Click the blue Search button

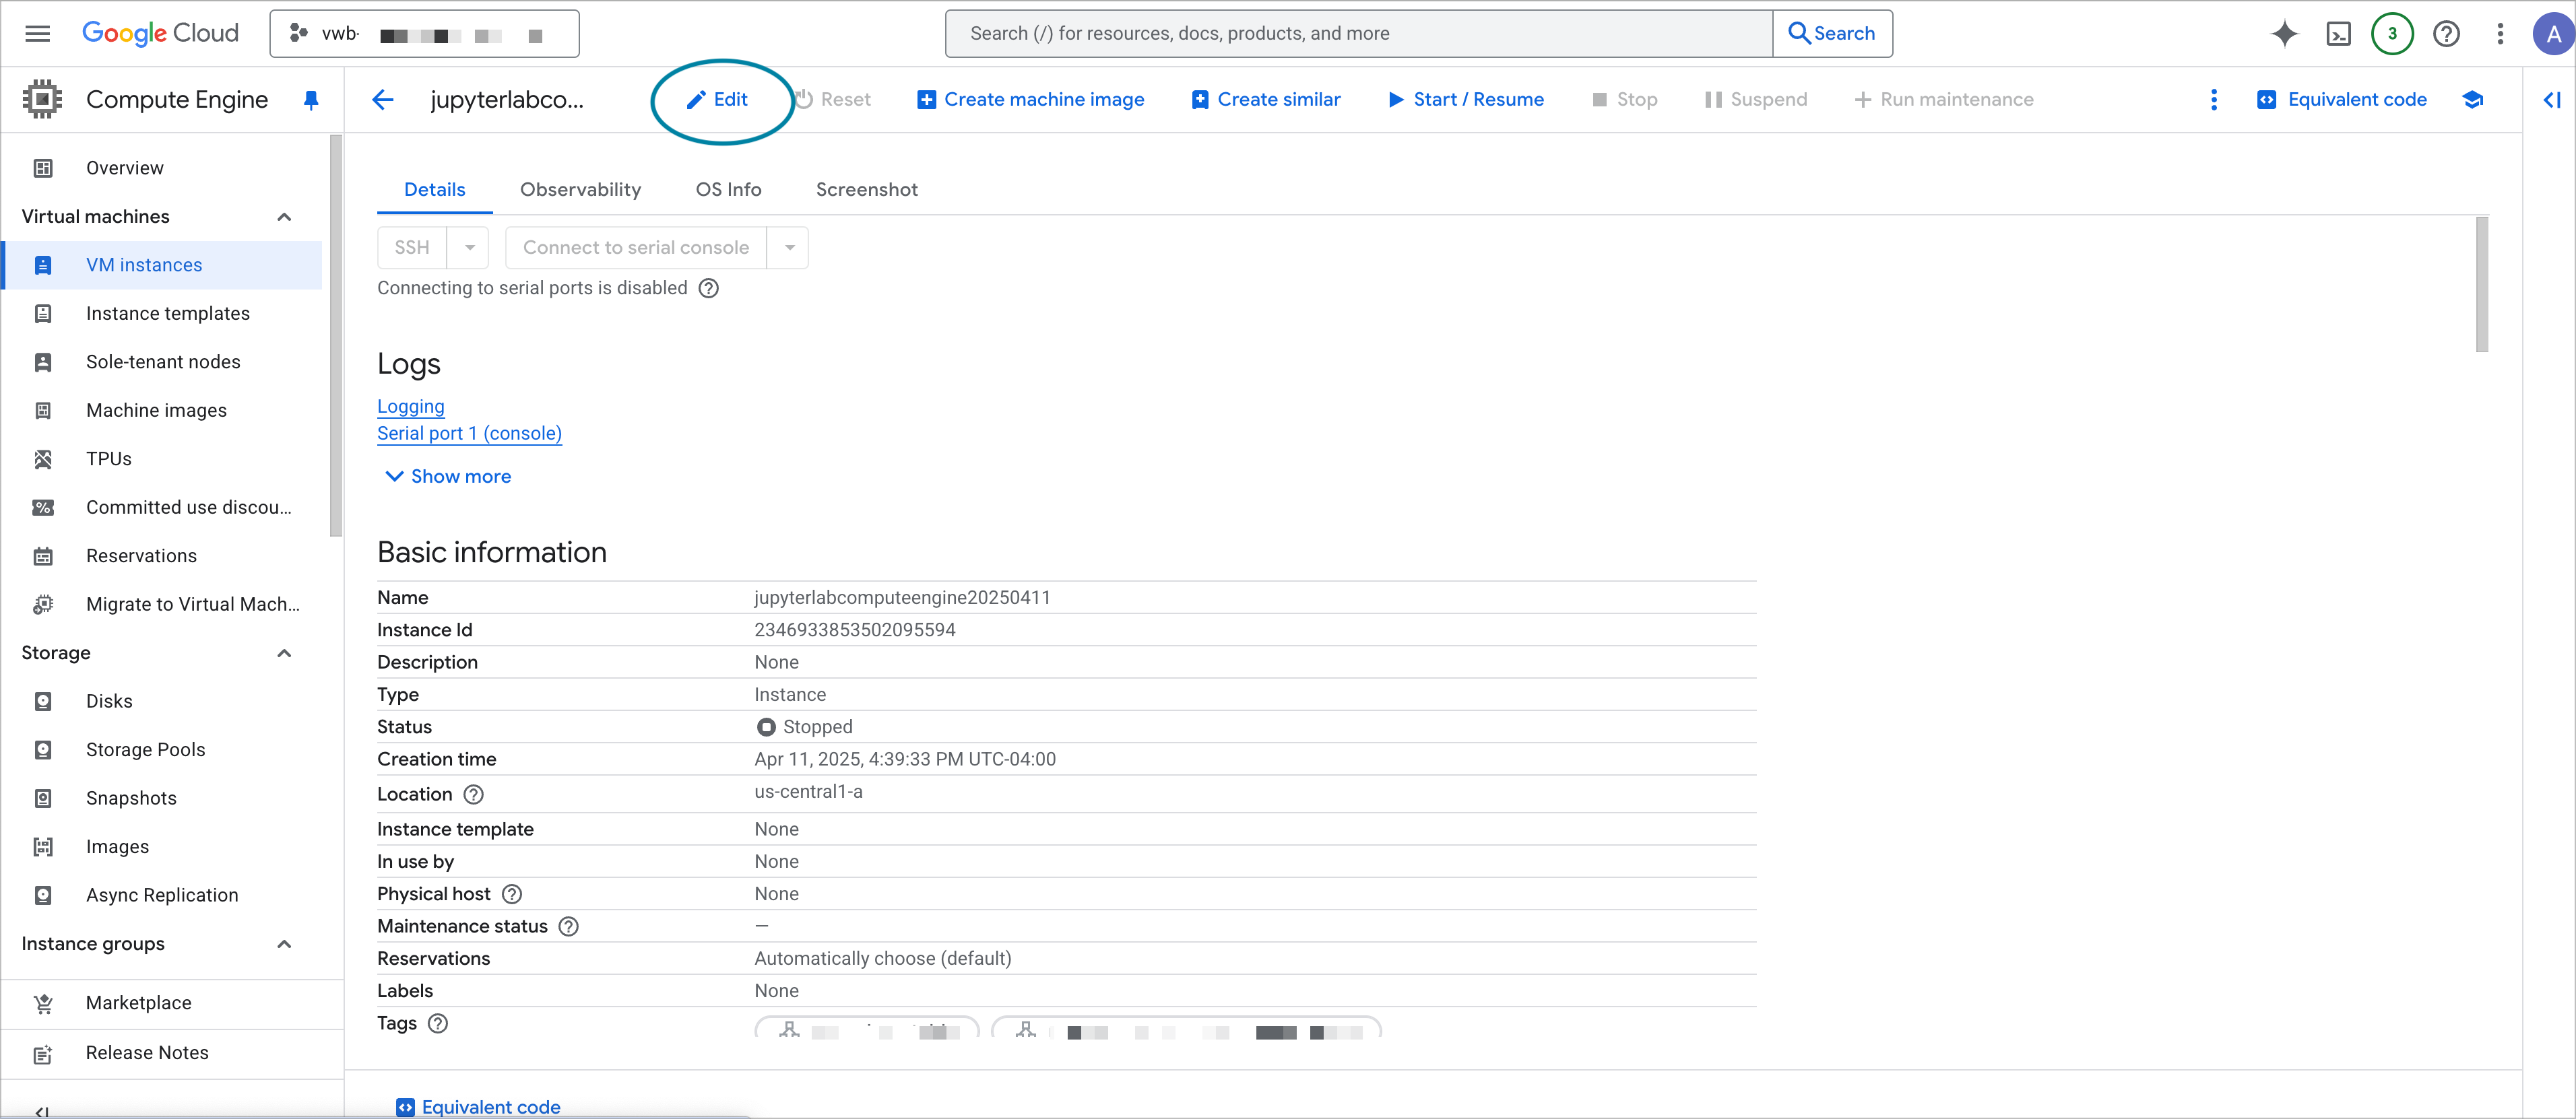click(x=1832, y=34)
